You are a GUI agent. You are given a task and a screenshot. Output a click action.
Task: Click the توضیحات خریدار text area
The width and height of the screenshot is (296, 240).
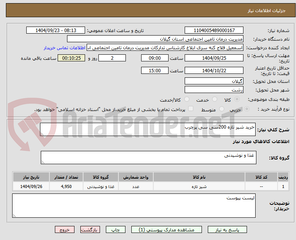(x=134, y=206)
